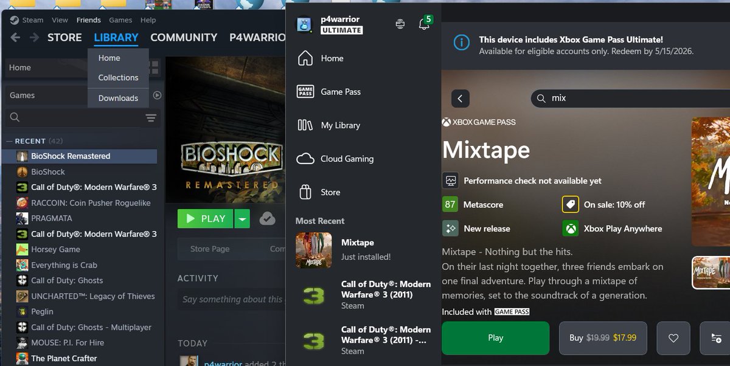Open Xbox notifications bell with 5 badge
The width and height of the screenshot is (730, 366).
(425, 24)
